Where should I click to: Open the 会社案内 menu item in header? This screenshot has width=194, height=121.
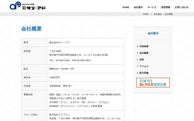[x=138, y=7]
